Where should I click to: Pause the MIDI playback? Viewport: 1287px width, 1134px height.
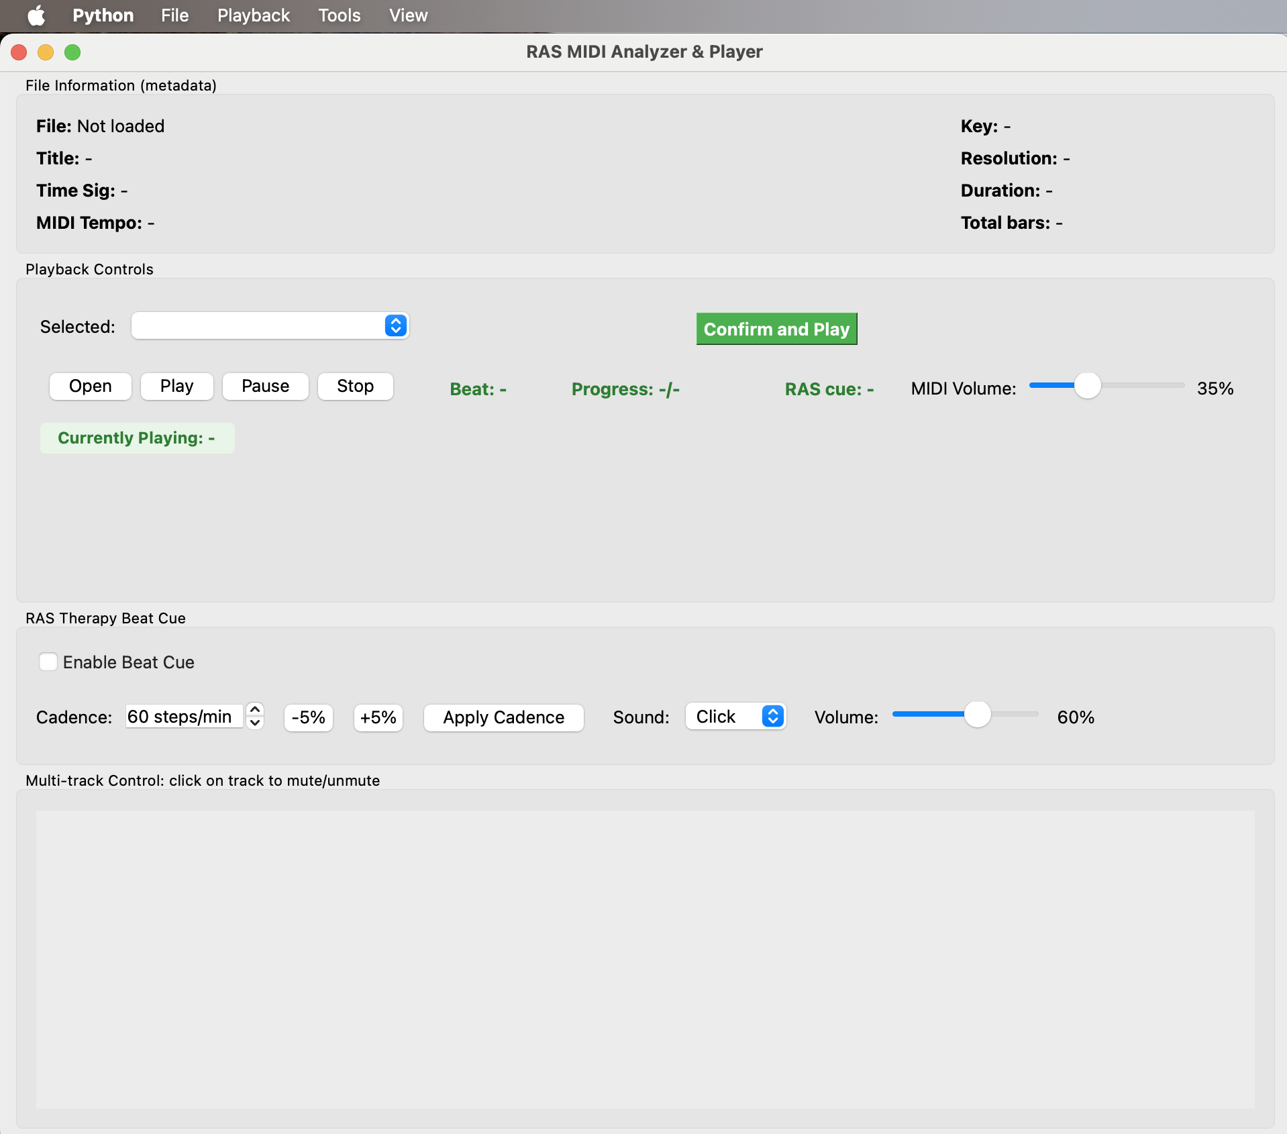(265, 386)
